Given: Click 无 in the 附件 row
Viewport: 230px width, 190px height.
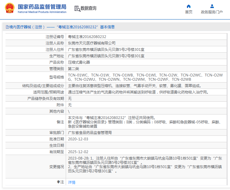Looking at the screenshot, I should click(70, 105).
